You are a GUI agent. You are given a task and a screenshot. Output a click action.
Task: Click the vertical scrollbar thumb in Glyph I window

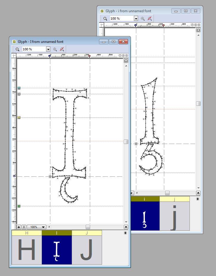point(126,142)
